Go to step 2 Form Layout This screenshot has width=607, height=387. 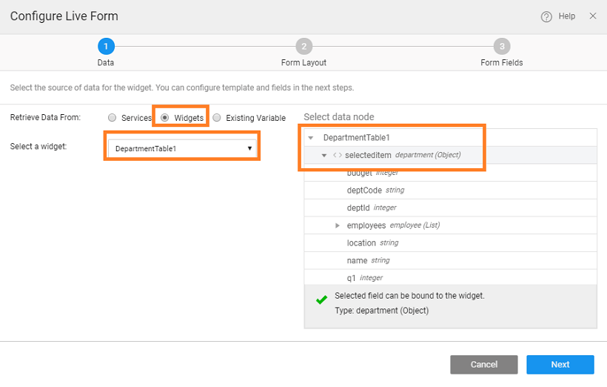pos(303,47)
